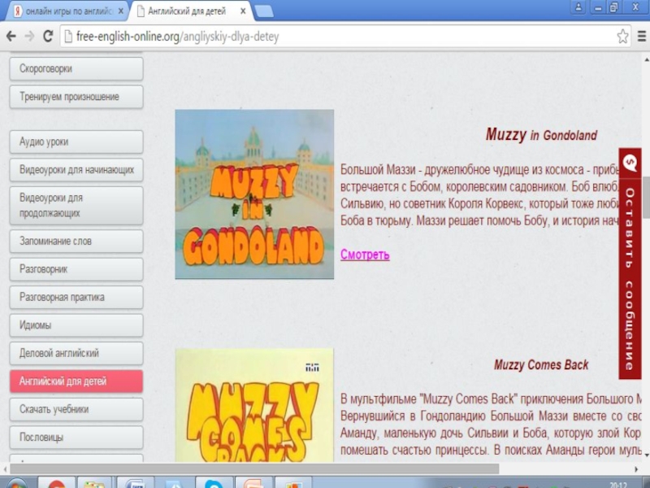Go to 'Аудио уроки' section

(x=76, y=142)
